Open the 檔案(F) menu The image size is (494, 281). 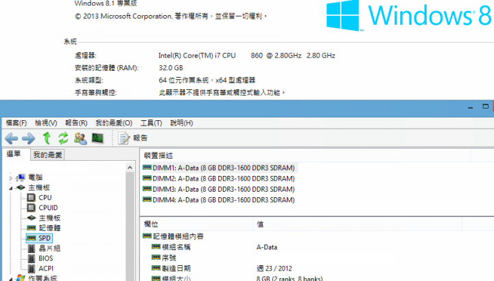pos(16,123)
